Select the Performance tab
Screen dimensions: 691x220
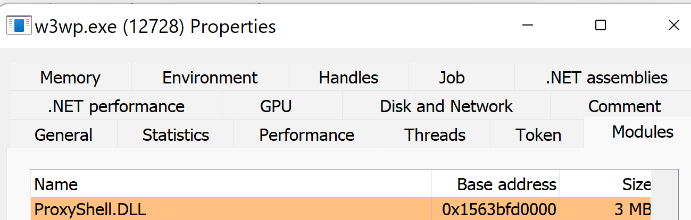click(x=306, y=135)
